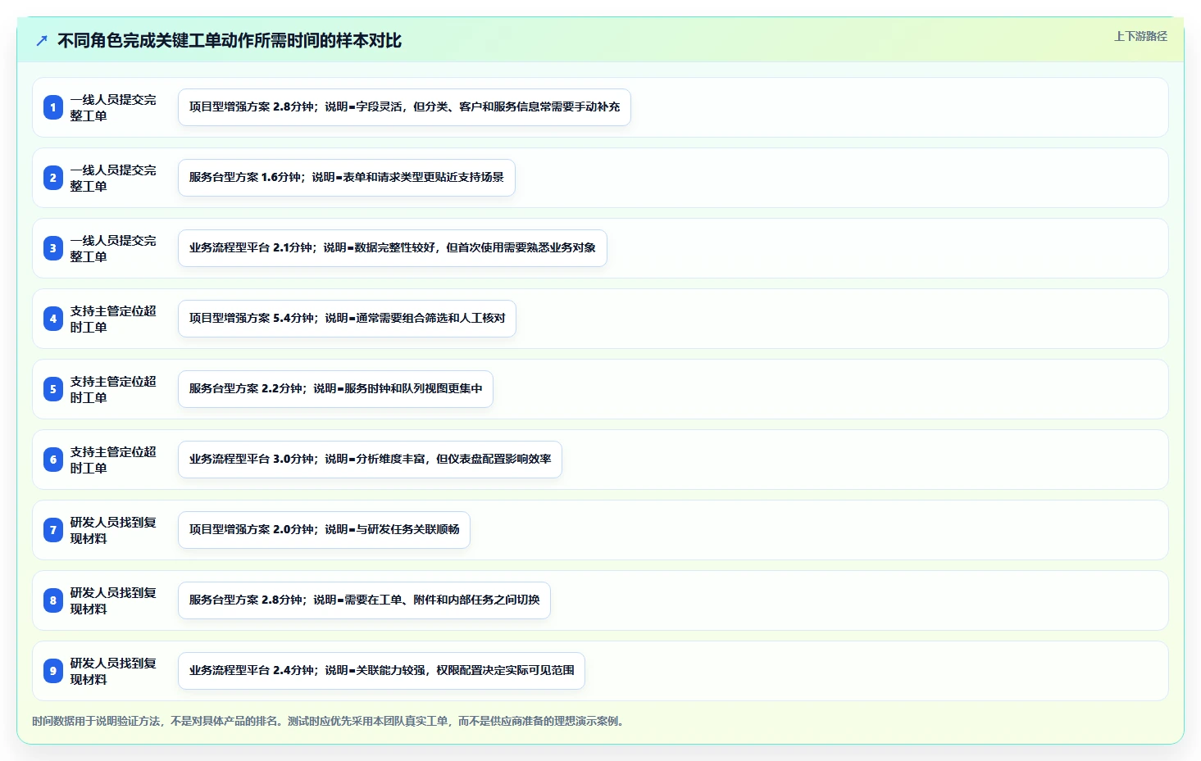This screenshot has width=1201, height=761.
Task: Click the arrow icon beside the title
Action: 42,40
